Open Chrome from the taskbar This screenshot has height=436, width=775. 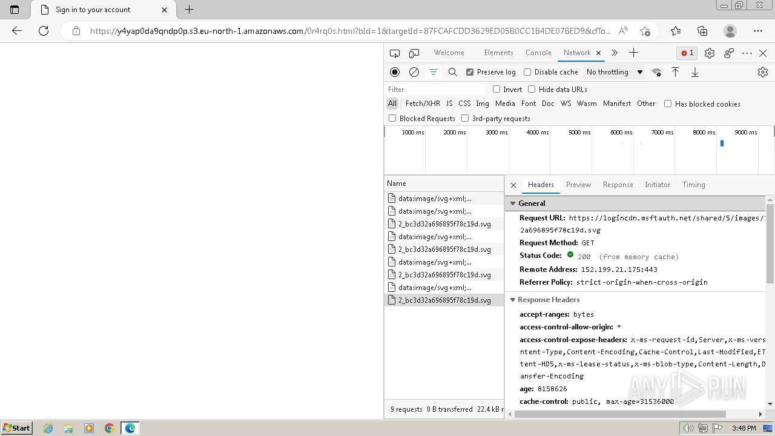109,428
